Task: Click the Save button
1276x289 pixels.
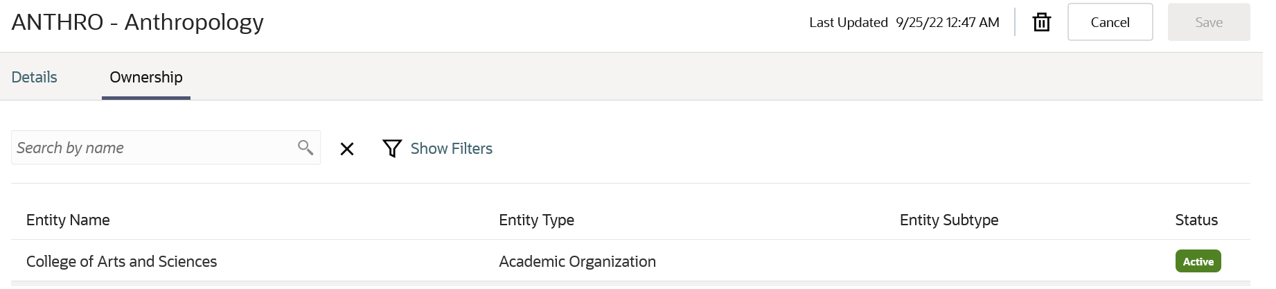Action: [1208, 22]
